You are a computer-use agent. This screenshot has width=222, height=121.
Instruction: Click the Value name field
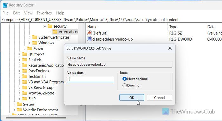tap(120, 64)
